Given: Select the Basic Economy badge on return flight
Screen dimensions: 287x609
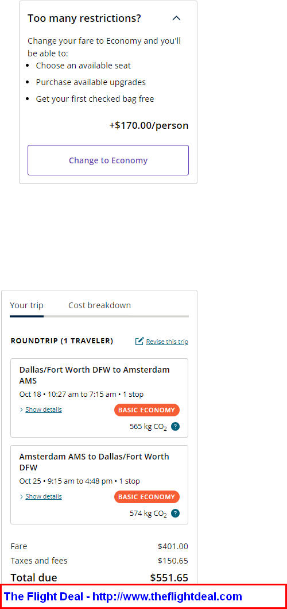Looking at the screenshot, I should 147,497.
